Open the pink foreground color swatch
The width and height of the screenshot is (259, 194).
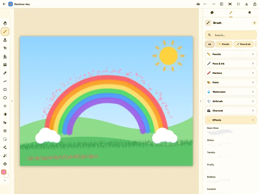click(4, 172)
